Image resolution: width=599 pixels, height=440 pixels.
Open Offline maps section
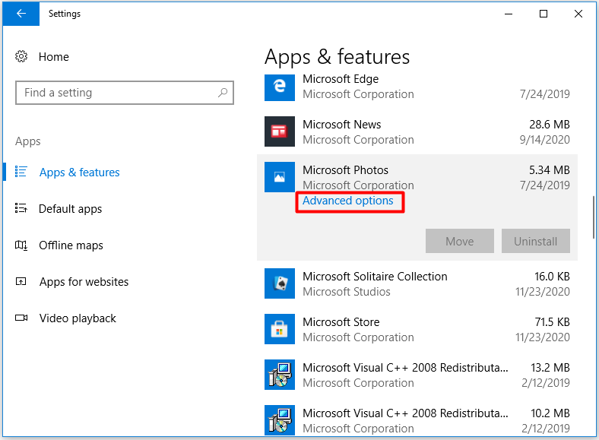coord(71,245)
